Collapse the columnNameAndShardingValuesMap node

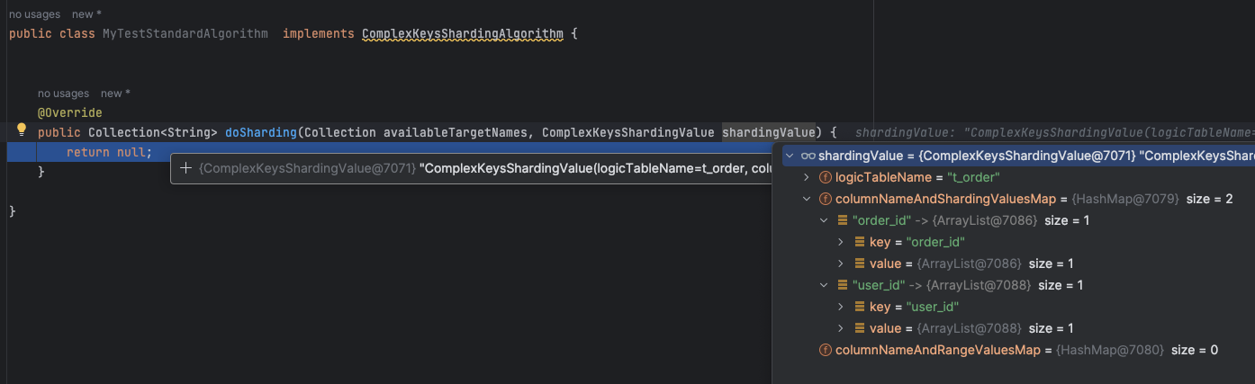(807, 199)
